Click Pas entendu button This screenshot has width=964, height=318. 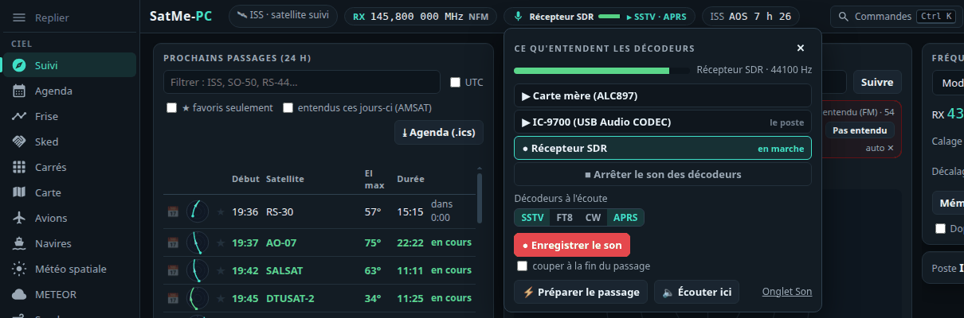(x=859, y=130)
